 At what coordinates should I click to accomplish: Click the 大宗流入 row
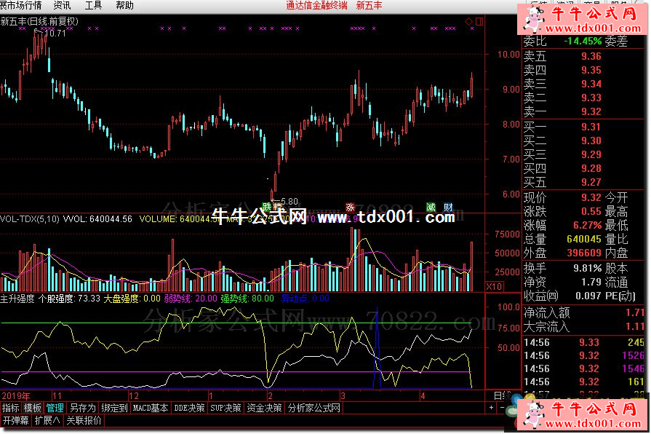(x=584, y=327)
